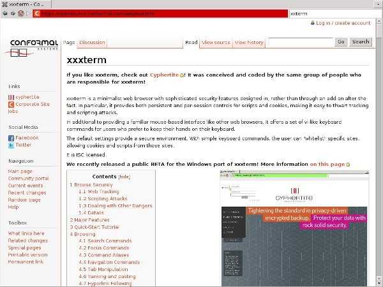This screenshot has width=383, height=287.
Task: Click the Twitter icon
Action: pos(11,145)
